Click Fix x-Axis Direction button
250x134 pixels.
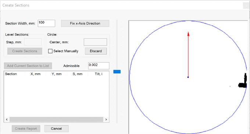[85, 23]
